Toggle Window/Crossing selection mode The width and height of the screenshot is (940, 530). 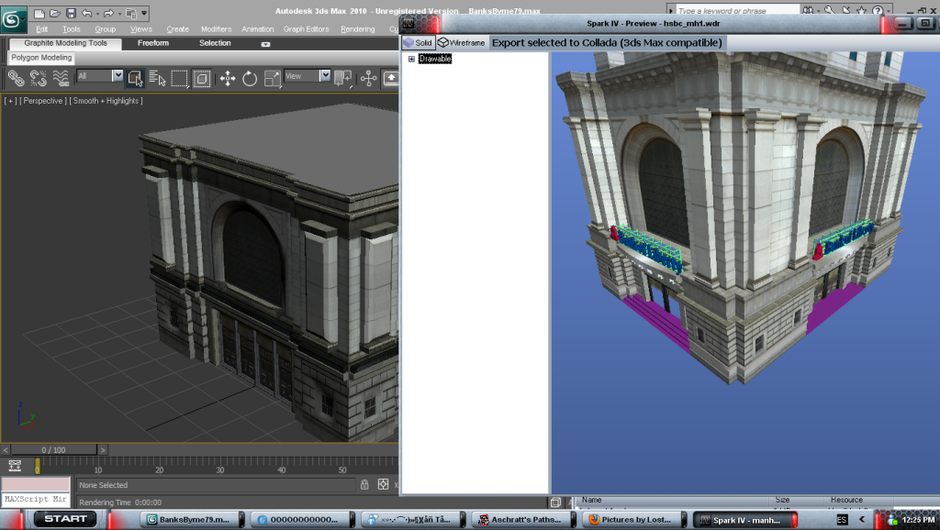[x=202, y=79]
